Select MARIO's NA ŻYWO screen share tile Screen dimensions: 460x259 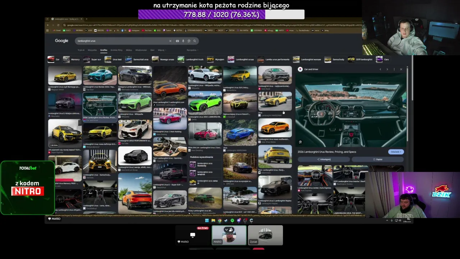(193, 235)
